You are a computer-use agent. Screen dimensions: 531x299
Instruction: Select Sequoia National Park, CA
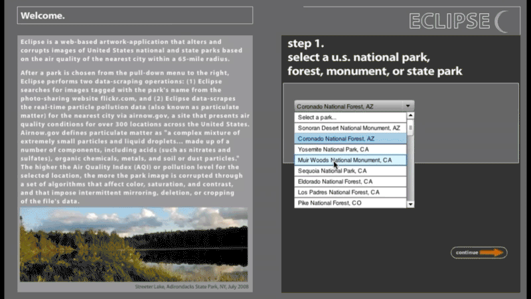pyautogui.click(x=350, y=171)
